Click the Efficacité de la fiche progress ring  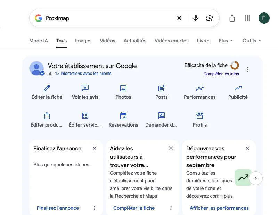coord(235,65)
